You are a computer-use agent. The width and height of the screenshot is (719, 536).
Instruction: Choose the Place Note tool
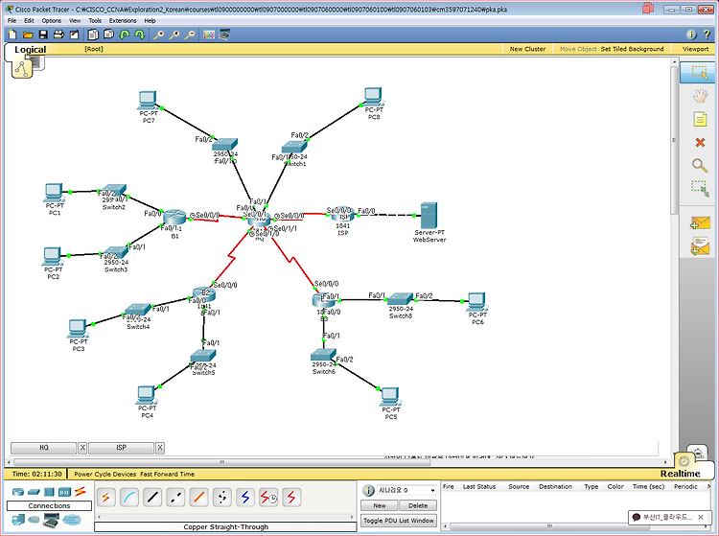coord(700,119)
